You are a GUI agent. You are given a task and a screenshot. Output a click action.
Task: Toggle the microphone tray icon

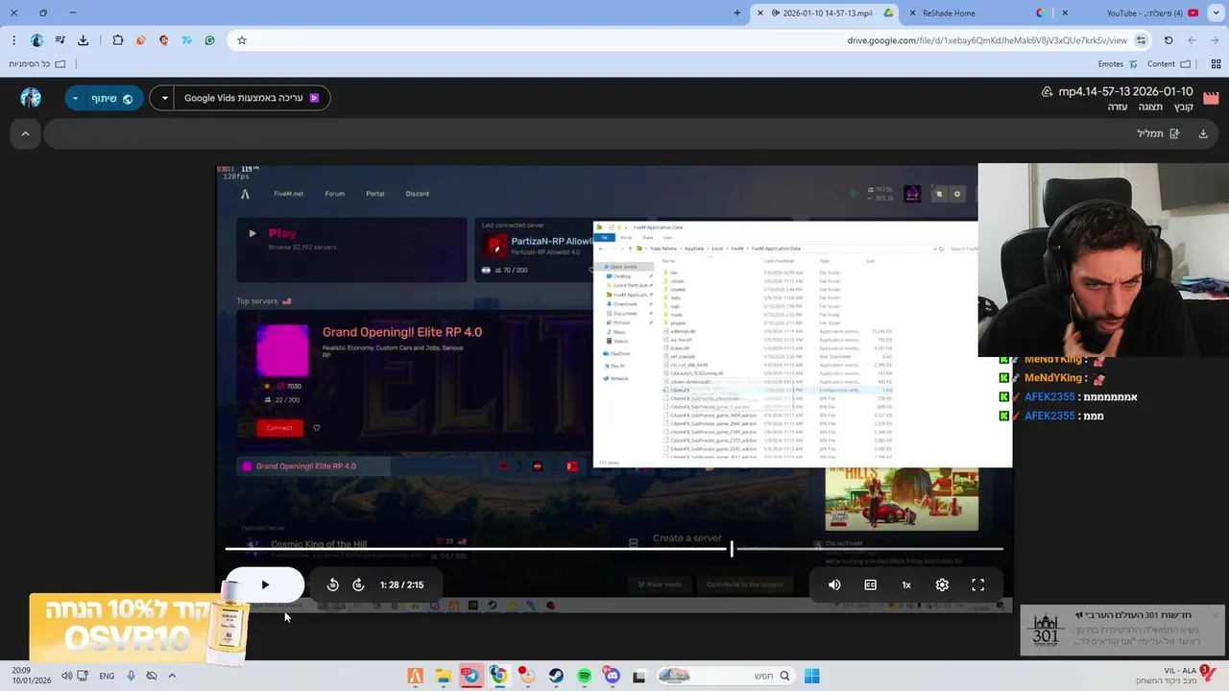coord(131,676)
